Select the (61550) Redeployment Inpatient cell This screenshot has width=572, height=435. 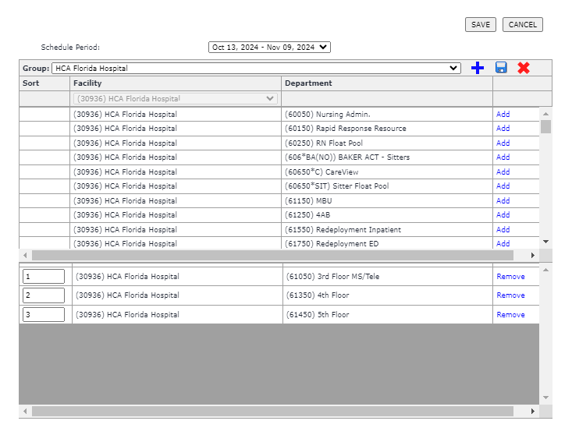(x=387, y=229)
